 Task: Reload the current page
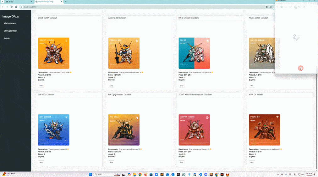coord(12,7)
